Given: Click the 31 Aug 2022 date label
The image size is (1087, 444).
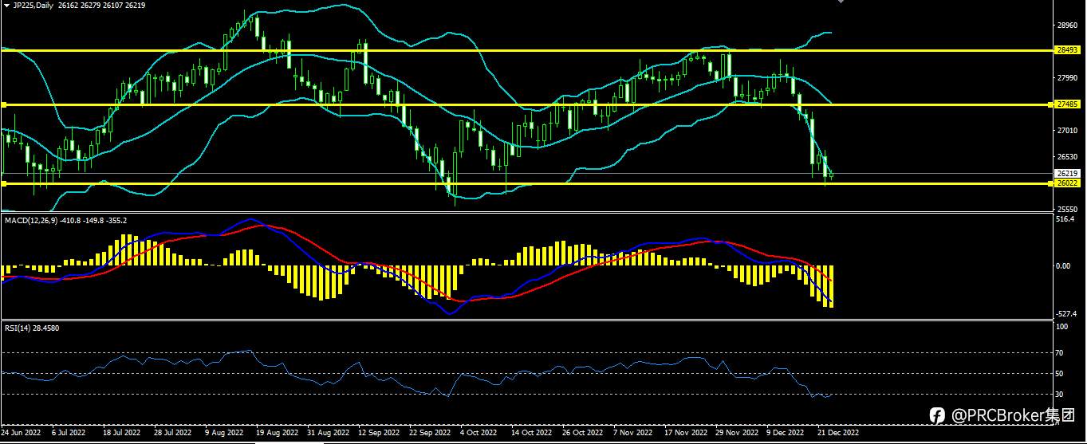Looking at the screenshot, I should click(328, 433).
